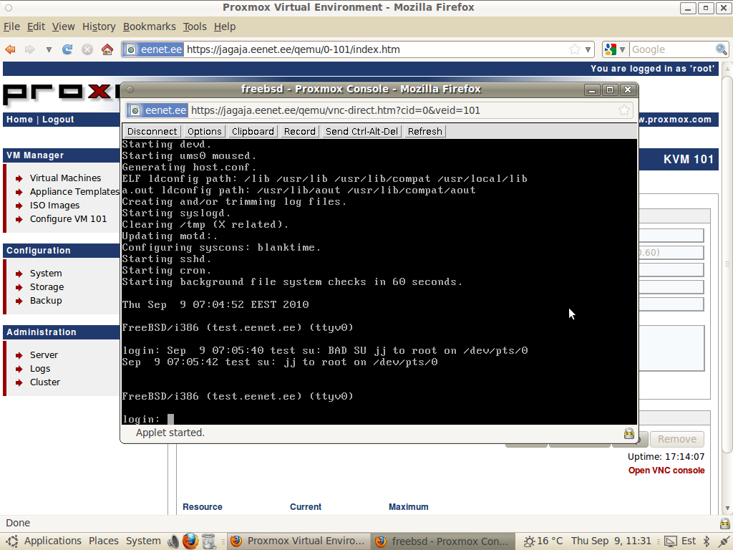Click the Remove button
The height and width of the screenshot is (550, 733).
point(677,439)
